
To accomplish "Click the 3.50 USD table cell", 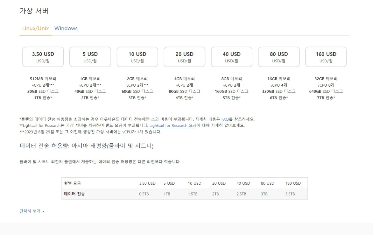I will coord(147,183).
